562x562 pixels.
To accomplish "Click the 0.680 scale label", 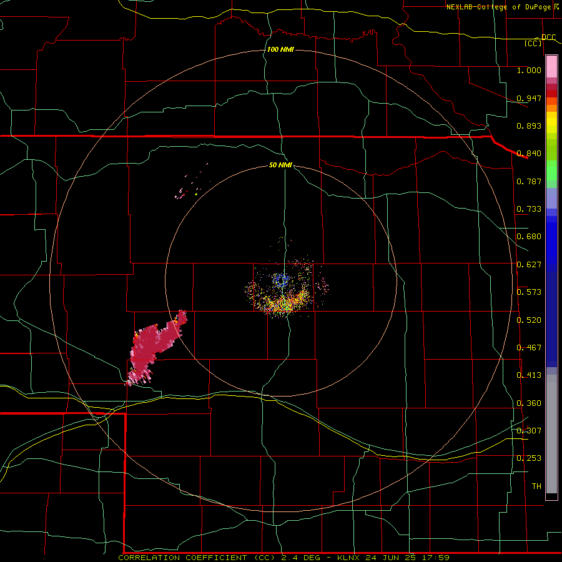I will (529, 237).
